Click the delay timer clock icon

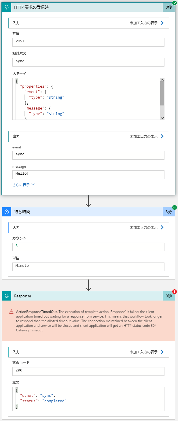pos(7,212)
